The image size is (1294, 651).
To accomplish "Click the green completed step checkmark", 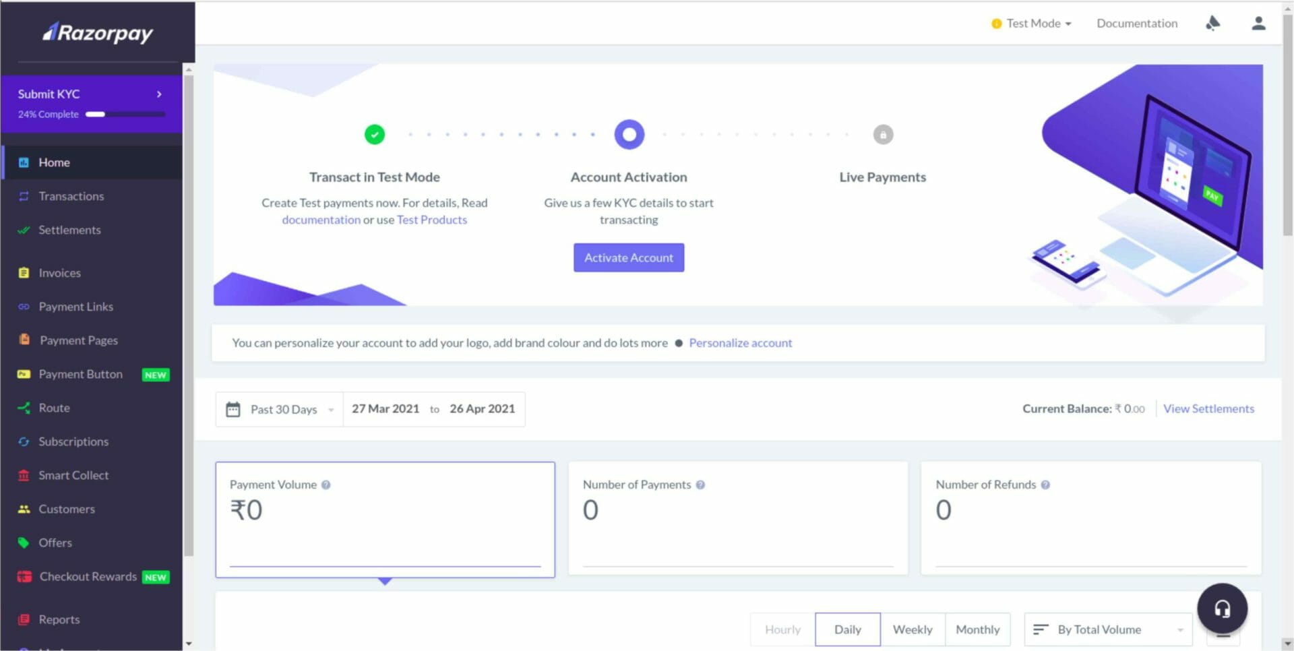I will [375, 135].
